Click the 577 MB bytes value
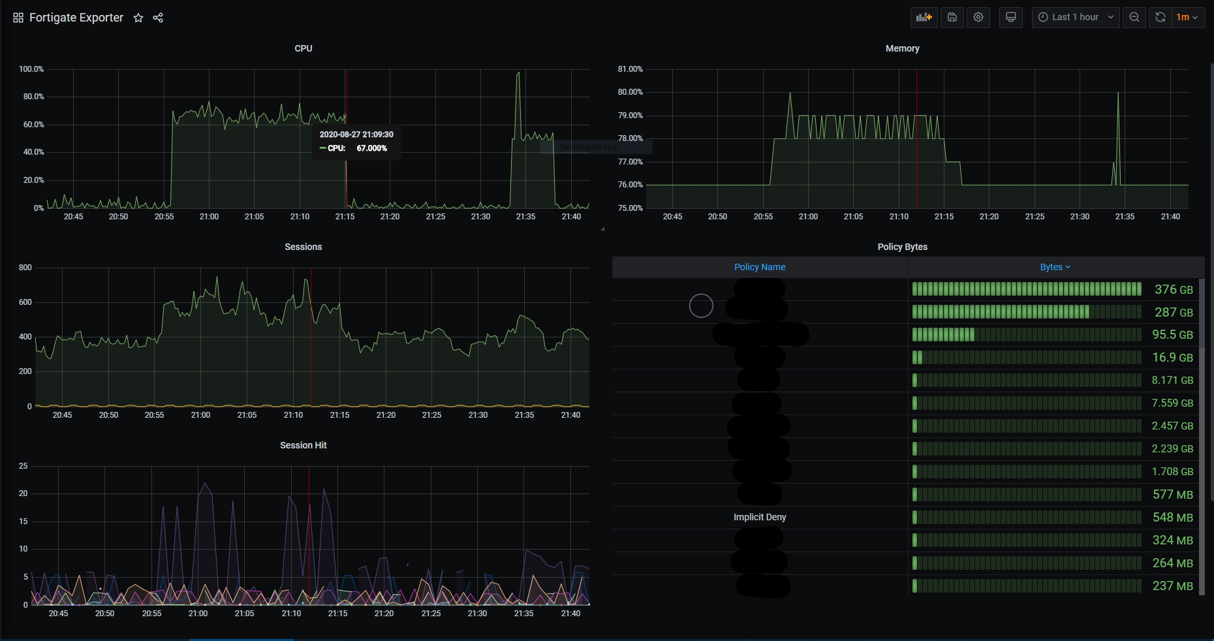Image resolution: width=1214 pixels, height=641 pixels. (1173, 494)
